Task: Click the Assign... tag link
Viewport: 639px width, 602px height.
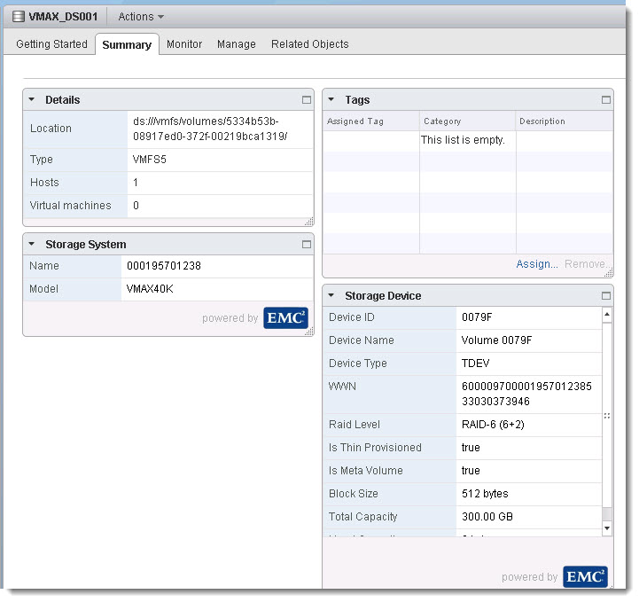Action: click(537, 264)
